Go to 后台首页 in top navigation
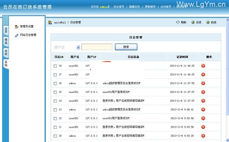This screenshot has height=142, width=229. (119, 7)
